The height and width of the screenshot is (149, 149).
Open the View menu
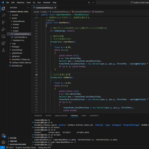[28, 3]
